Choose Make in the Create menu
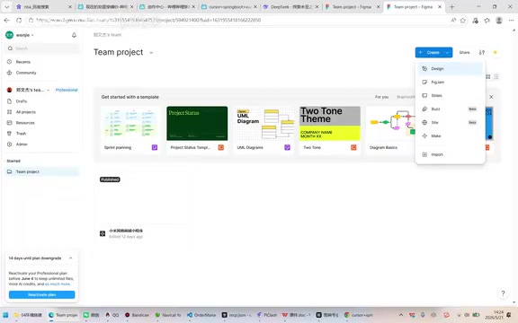518x323 pixels. (450, 135)
